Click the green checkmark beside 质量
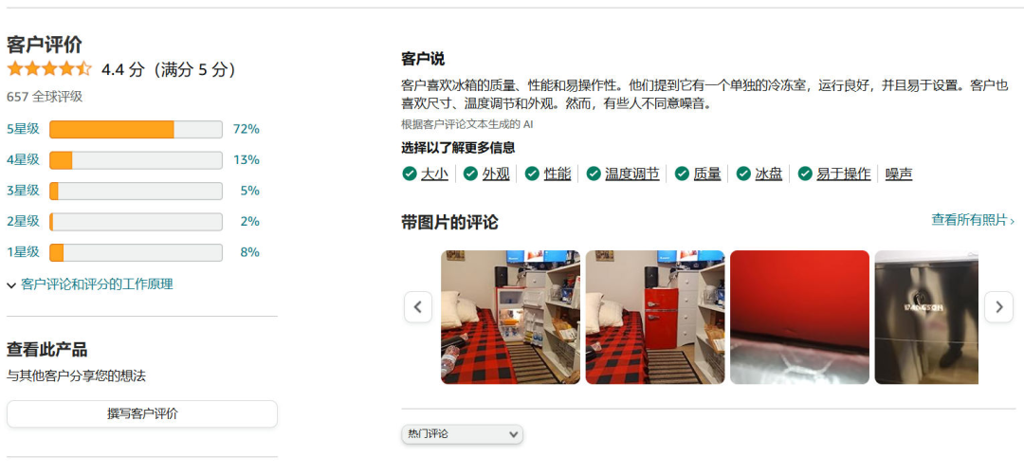 (x=682, y=174)
